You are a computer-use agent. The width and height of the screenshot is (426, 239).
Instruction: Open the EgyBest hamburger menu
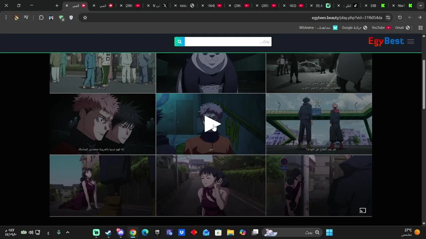click(411, 41)
